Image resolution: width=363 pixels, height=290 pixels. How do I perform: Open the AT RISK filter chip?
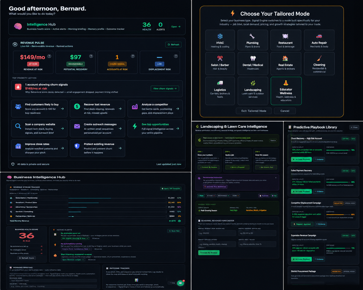211,196
